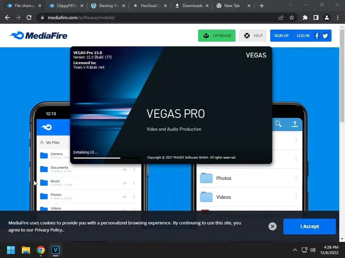Screen dimensions: 345x258
Task: Click My Files on left phone
Action: pyautogui.click(x=53, y=142)
